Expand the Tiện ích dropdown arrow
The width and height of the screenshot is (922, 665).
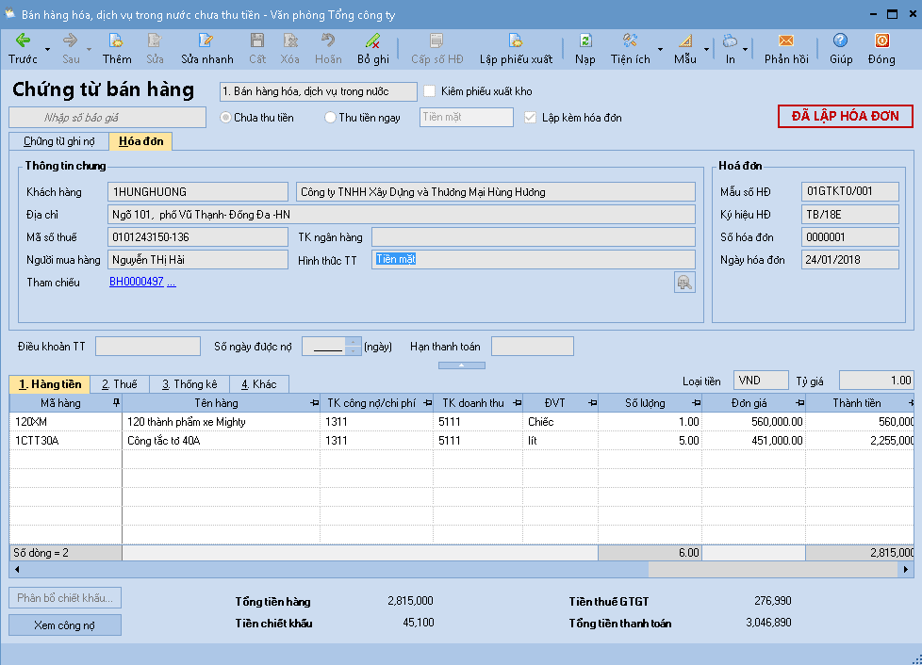coord(660,49)
